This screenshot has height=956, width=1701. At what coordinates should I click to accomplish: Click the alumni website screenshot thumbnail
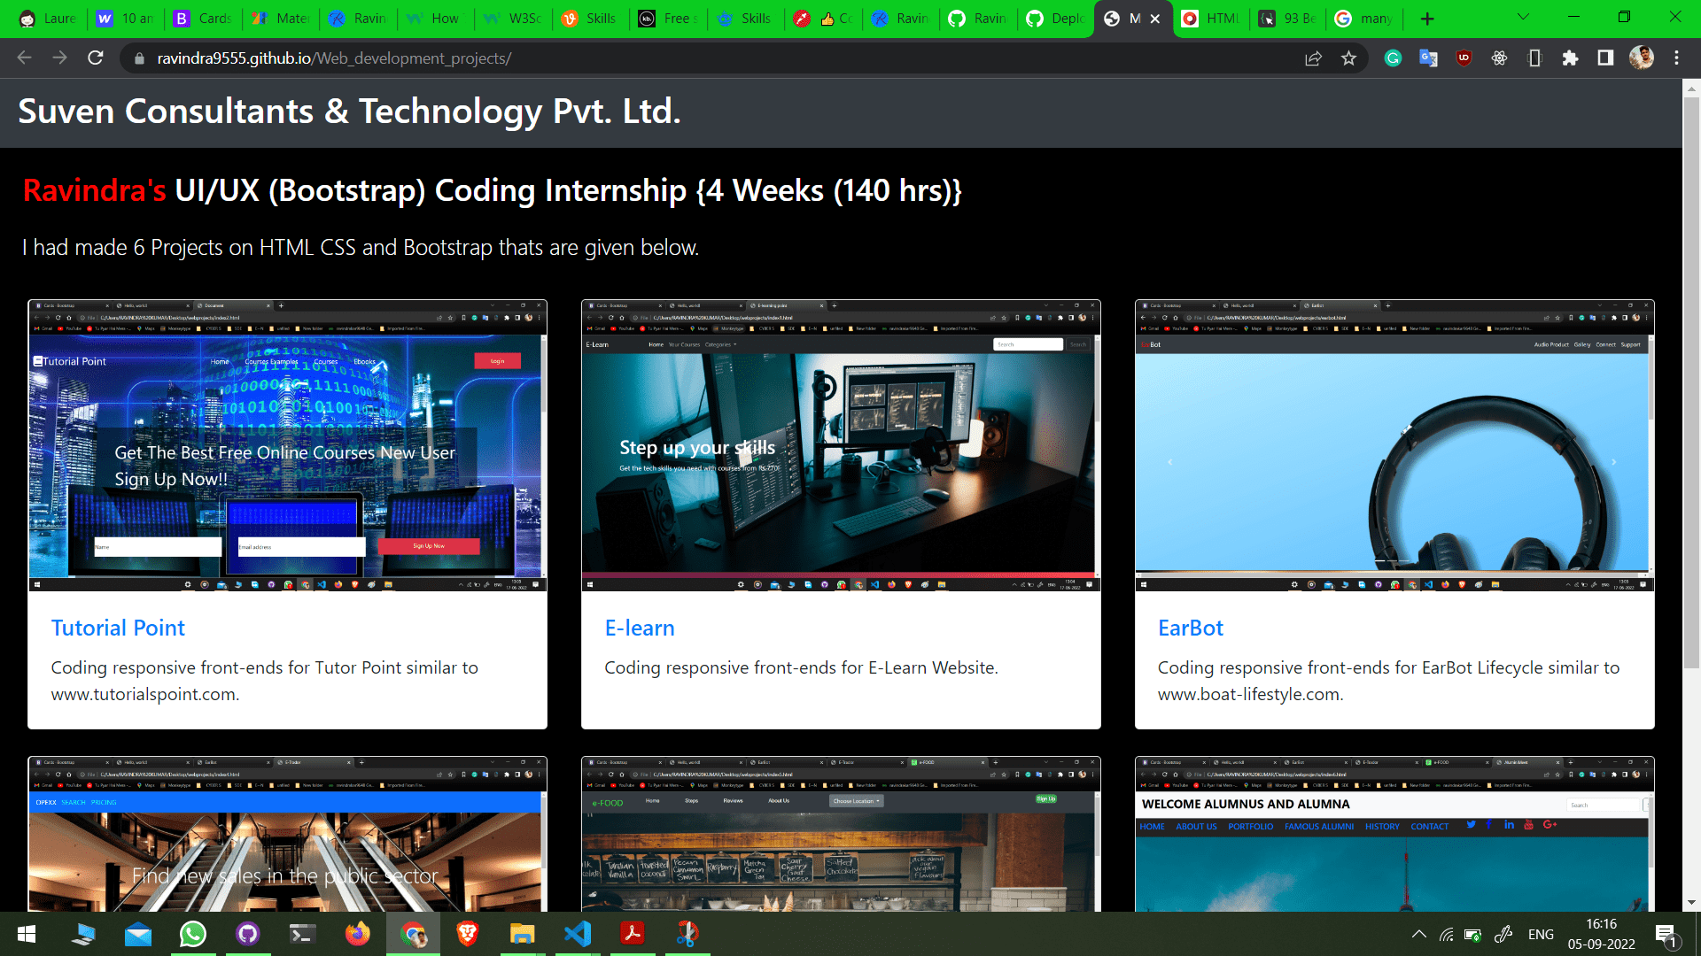(x=1394, y=834)
